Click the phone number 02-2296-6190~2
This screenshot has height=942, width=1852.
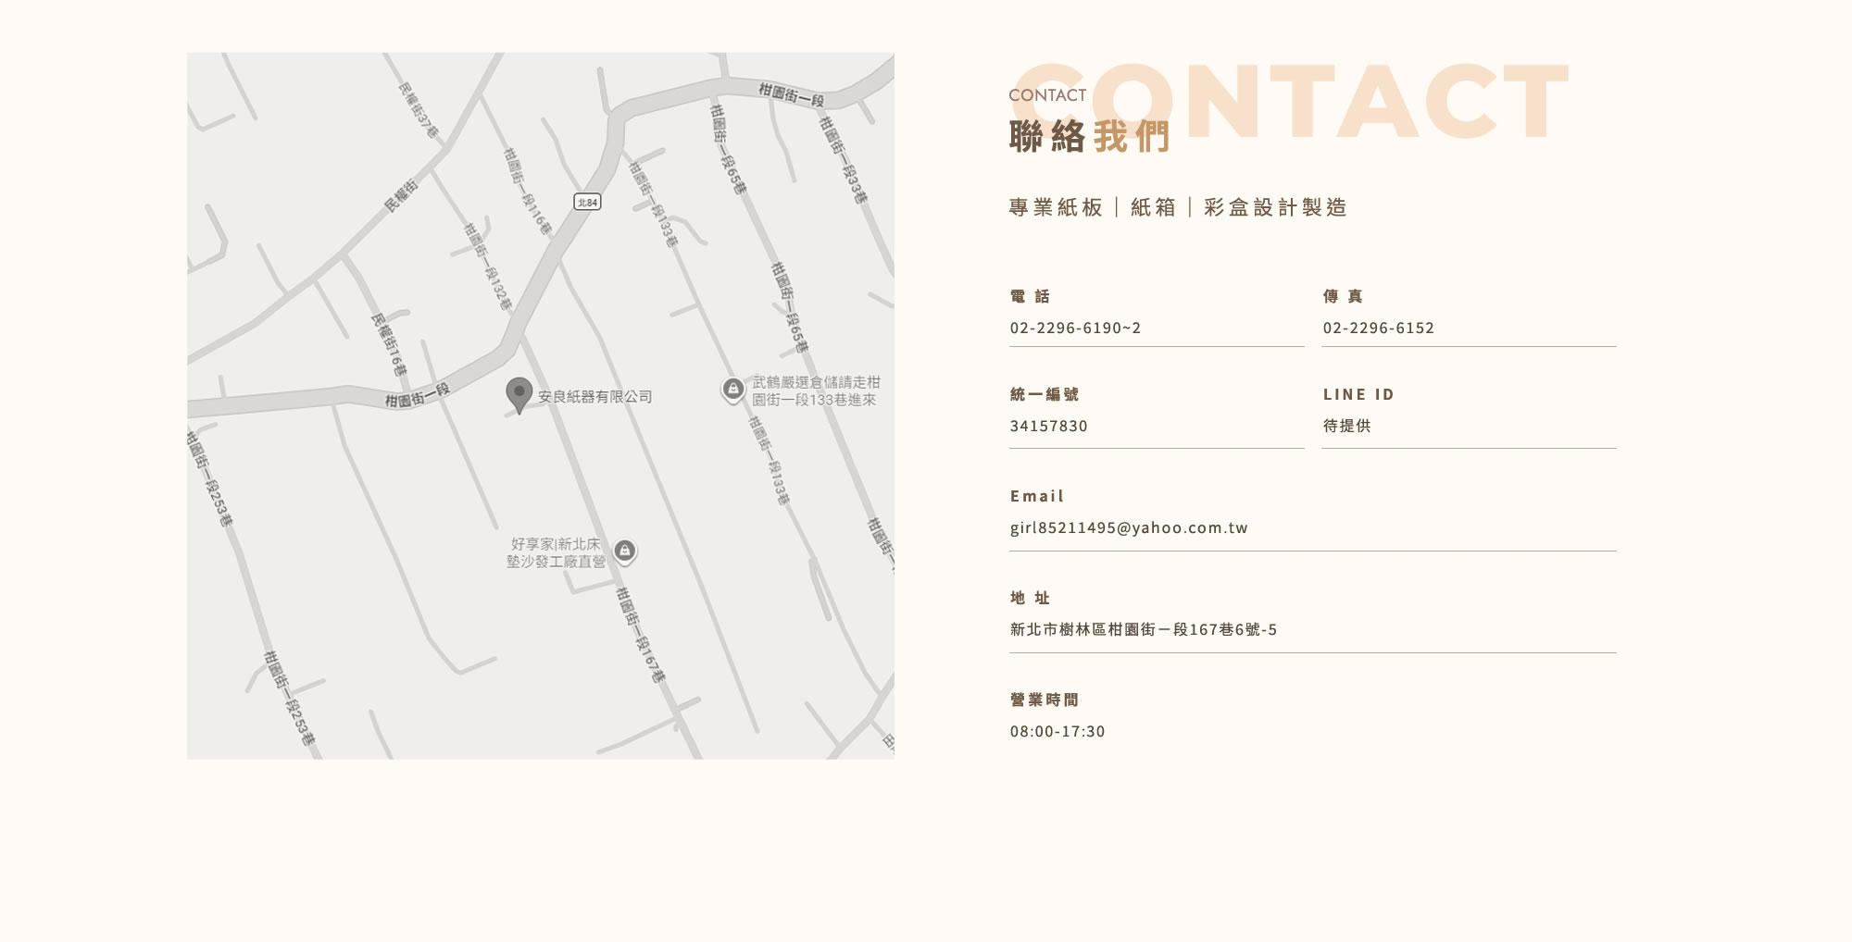coord(1075,328)
